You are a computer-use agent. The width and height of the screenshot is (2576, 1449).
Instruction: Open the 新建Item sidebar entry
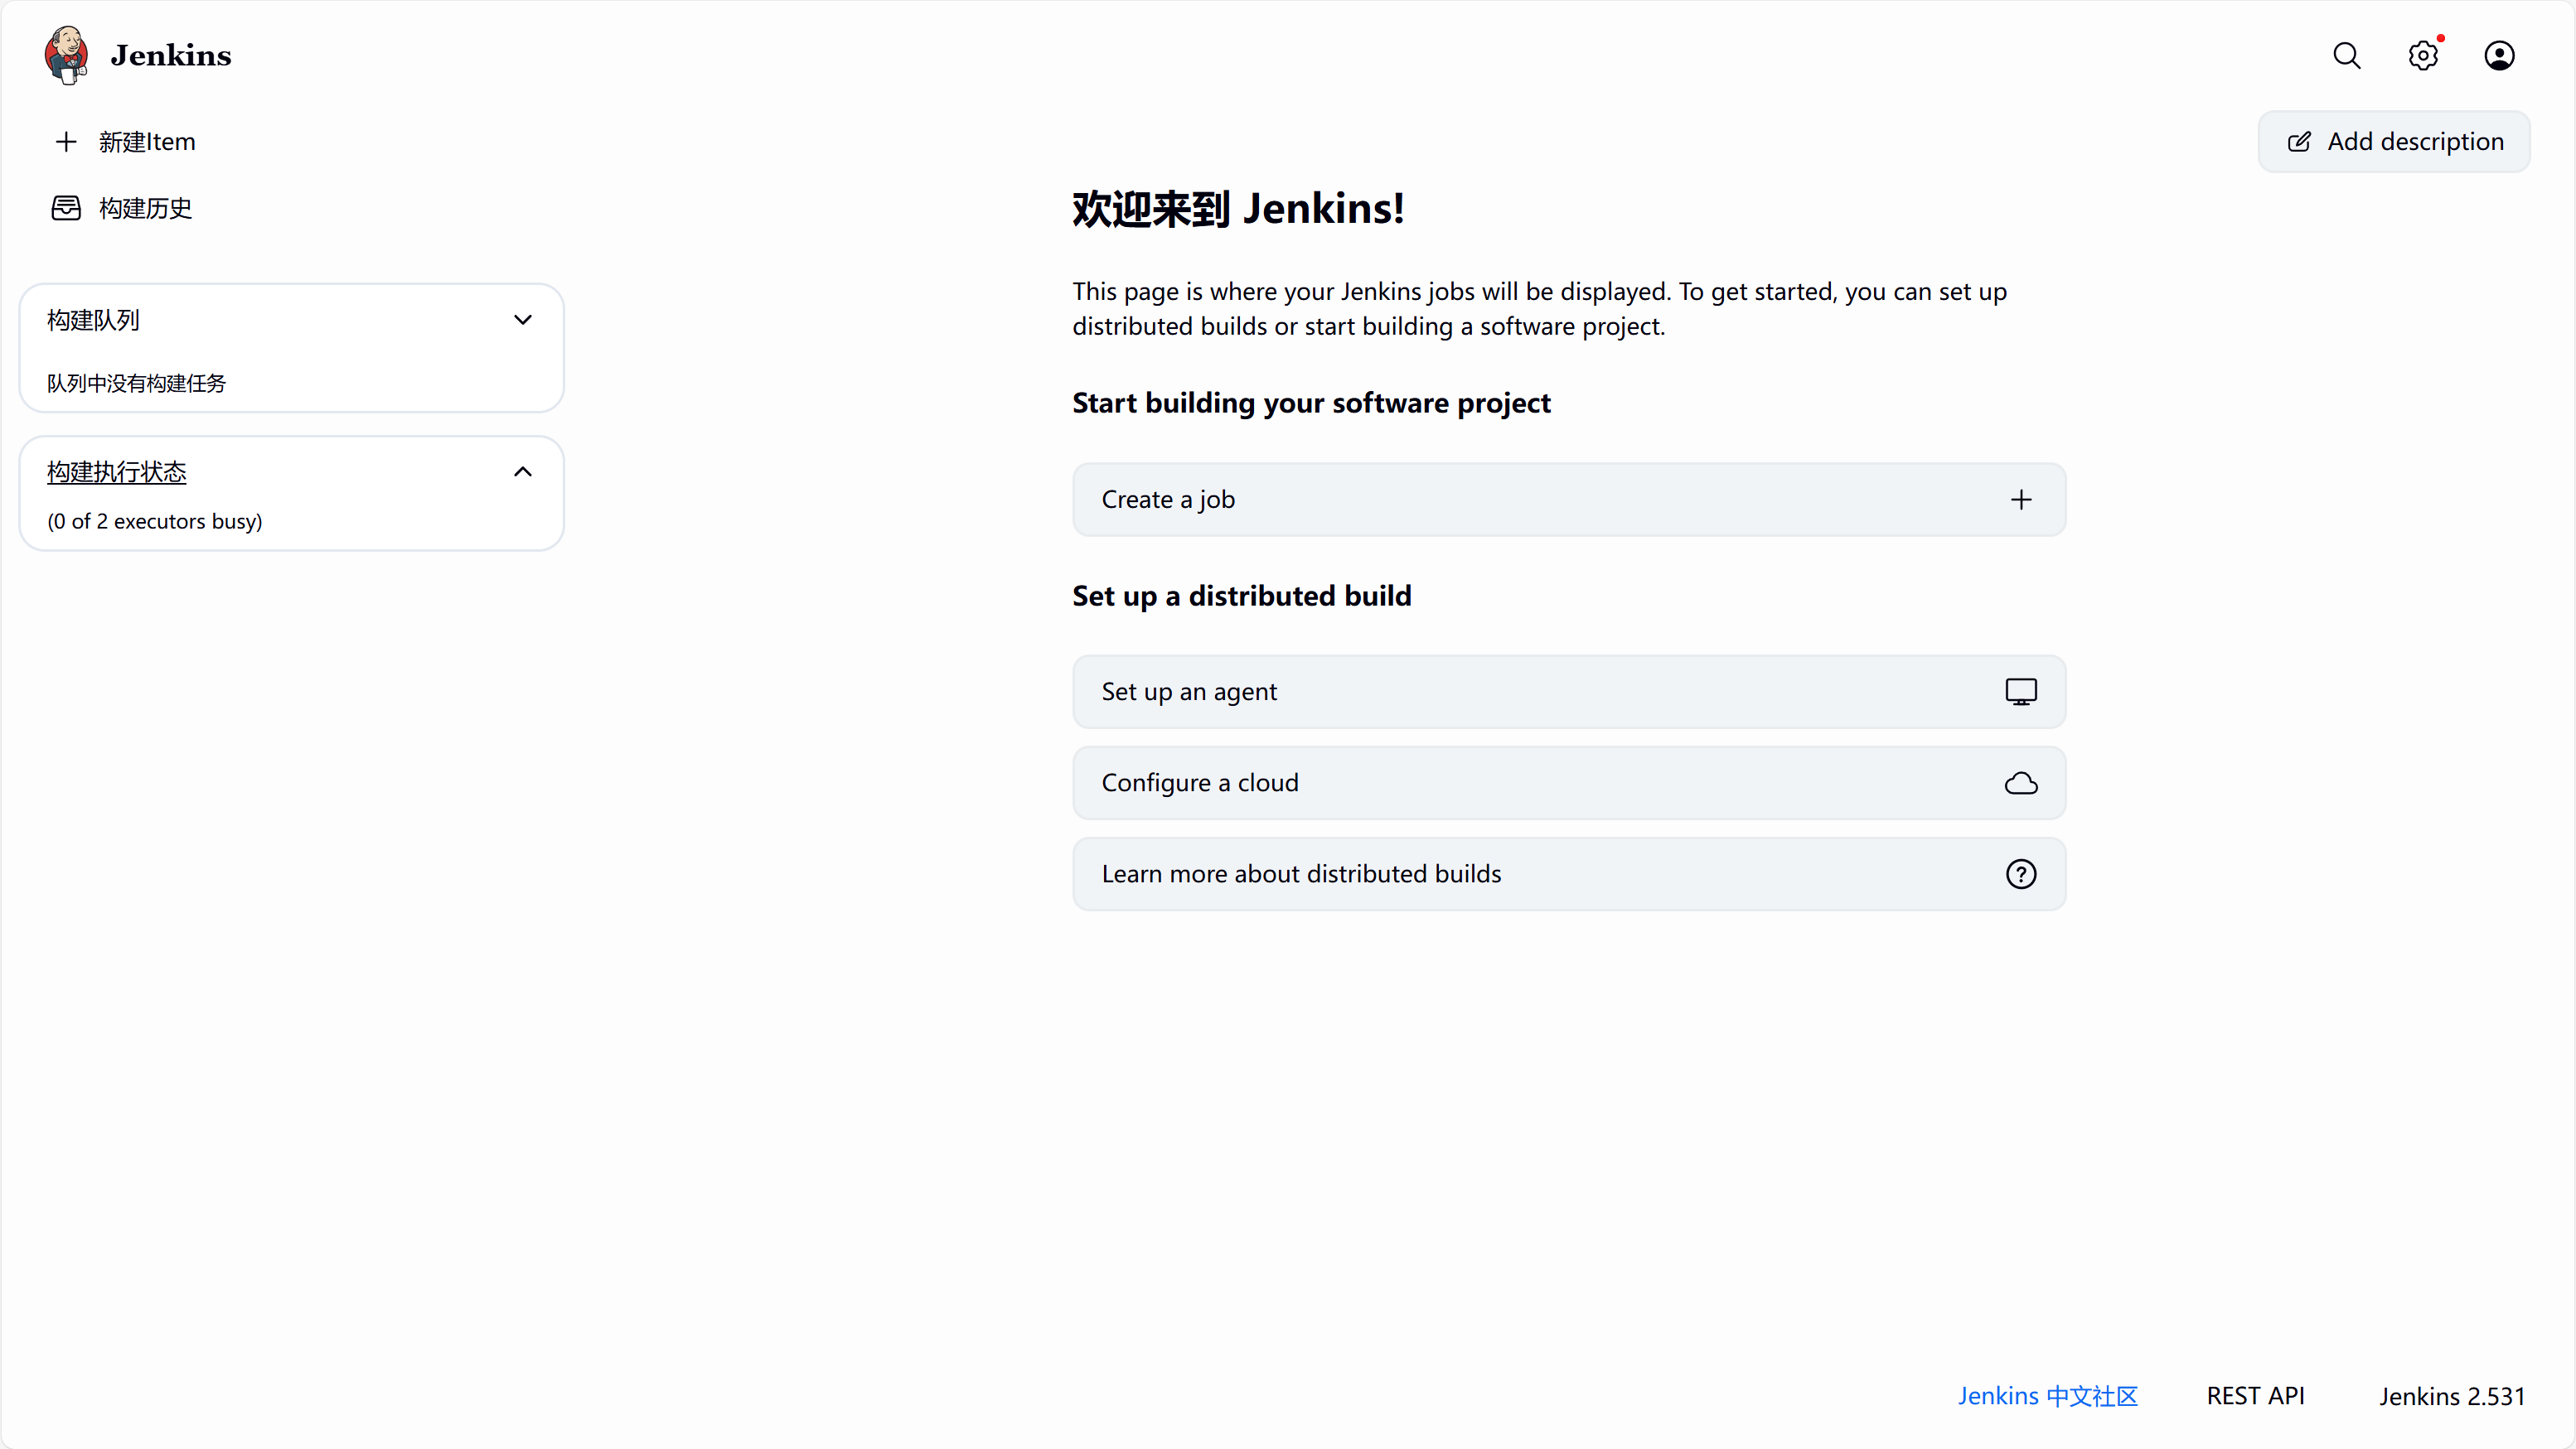pos(147,142)
